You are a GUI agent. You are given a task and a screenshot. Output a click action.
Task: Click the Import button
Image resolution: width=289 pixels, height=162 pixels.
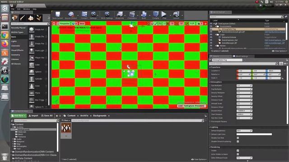[33, 116]
